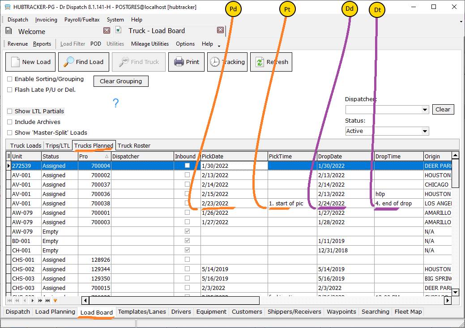Click the New Load button
The width and height of the screenshot is (465, 328).
tap(30, 62)
